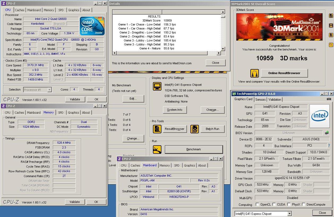Click the icon left of Batch Run button
The height and width of the screenshot is (217, 334).
[x=195, y=129]
